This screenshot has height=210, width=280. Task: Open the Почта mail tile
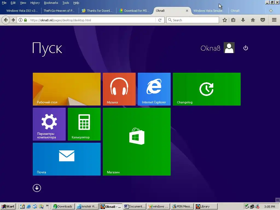pyautogui.click(x=67, y=159)
